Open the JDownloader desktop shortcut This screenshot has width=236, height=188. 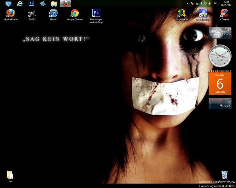[182, 13]
